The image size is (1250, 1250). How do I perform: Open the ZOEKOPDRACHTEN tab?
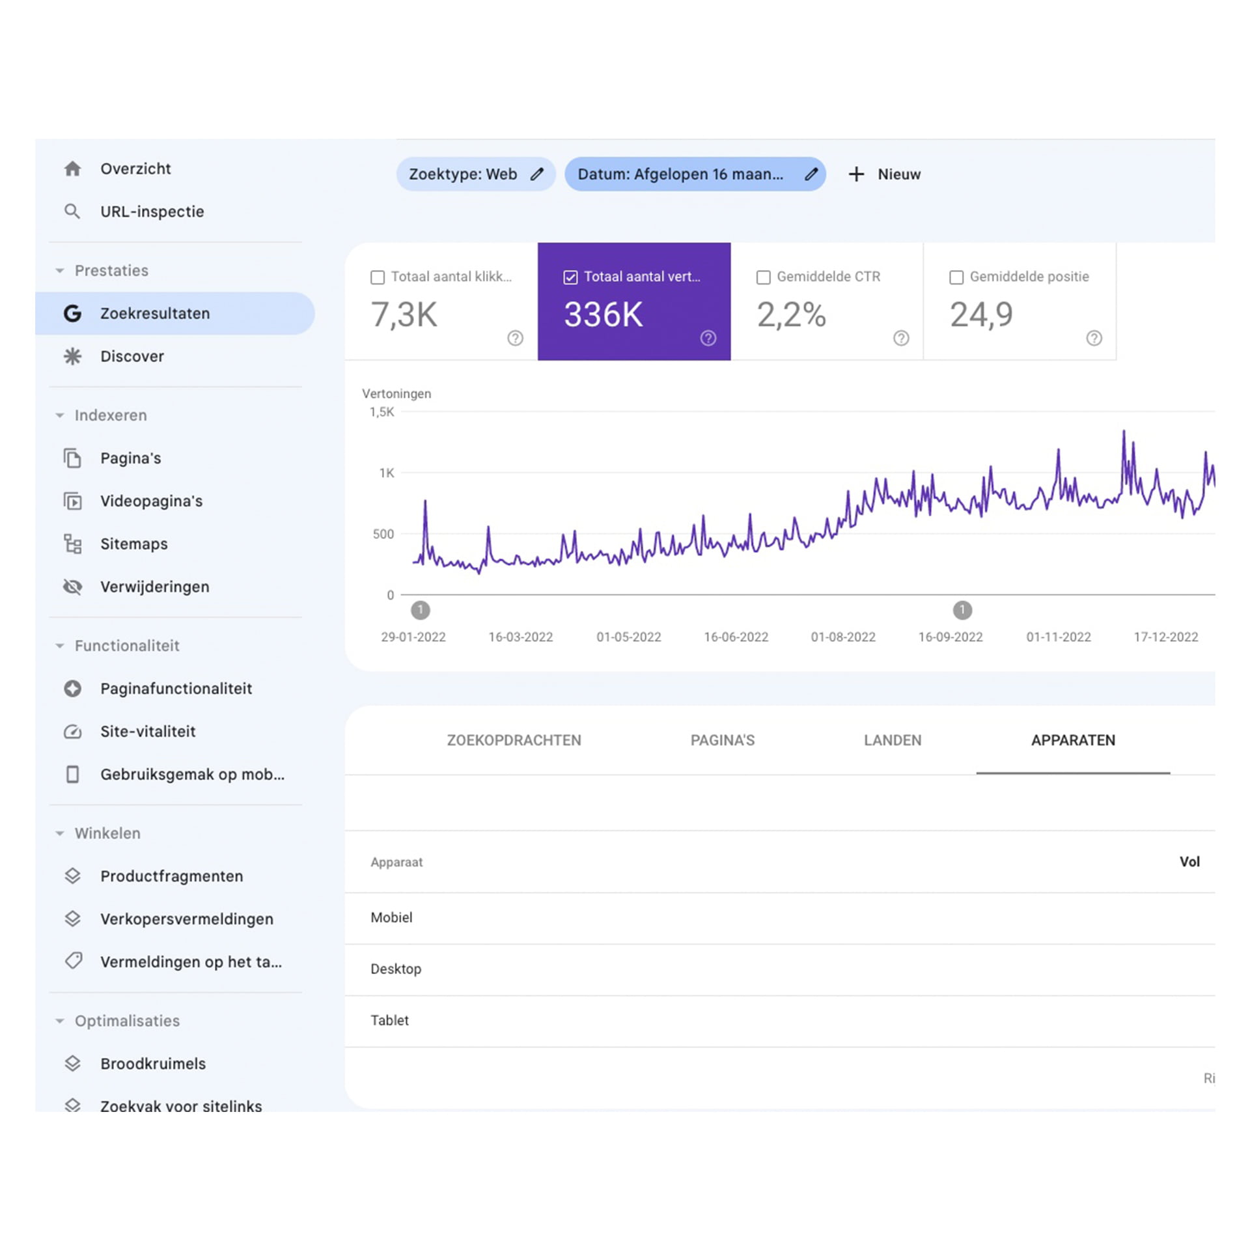coord(514,740)
